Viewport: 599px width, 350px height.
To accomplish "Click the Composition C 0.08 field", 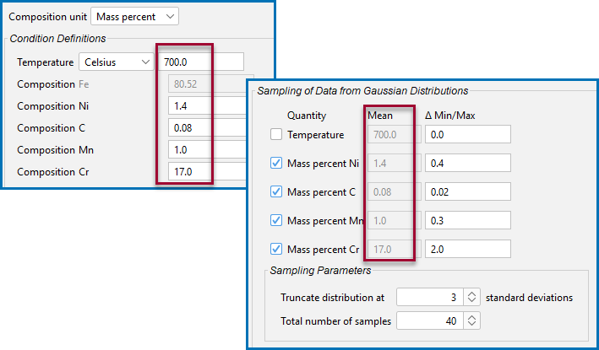I will coord(208,128).
